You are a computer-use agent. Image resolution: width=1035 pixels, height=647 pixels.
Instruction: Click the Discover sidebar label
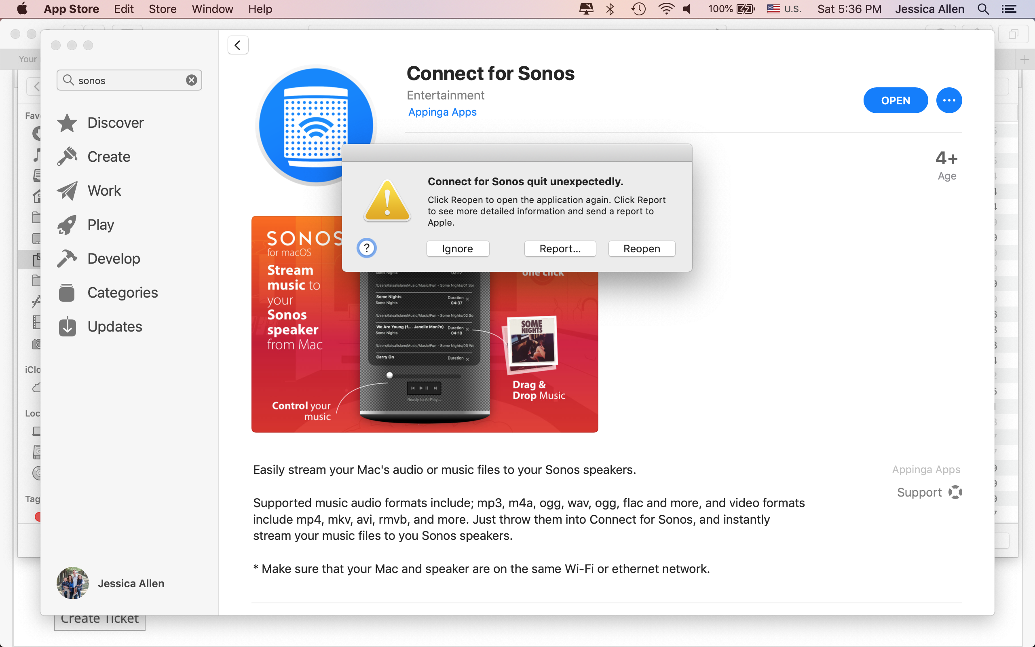click(116, 123)
